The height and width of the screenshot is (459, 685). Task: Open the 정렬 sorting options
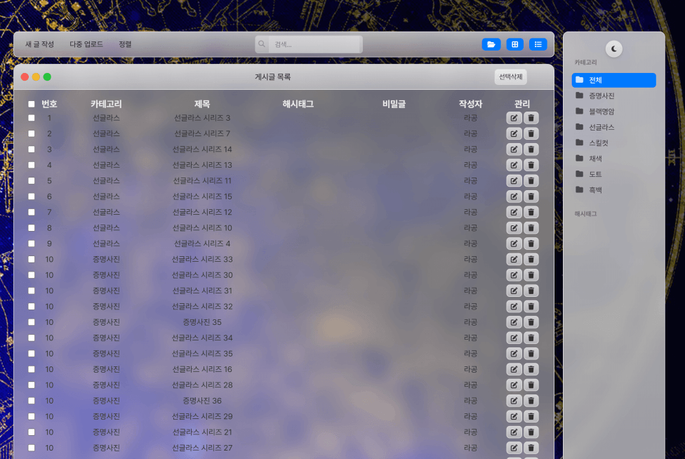click(126, 44)
